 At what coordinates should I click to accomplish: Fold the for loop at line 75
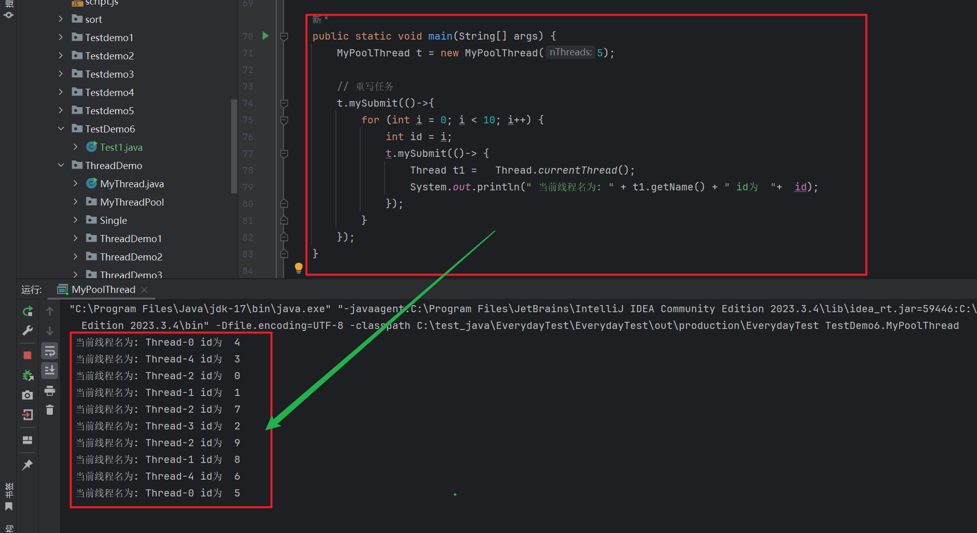coord(285,120)
